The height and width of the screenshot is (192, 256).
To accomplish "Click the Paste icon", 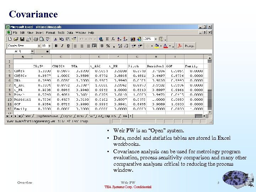I will tap(68, 39).
